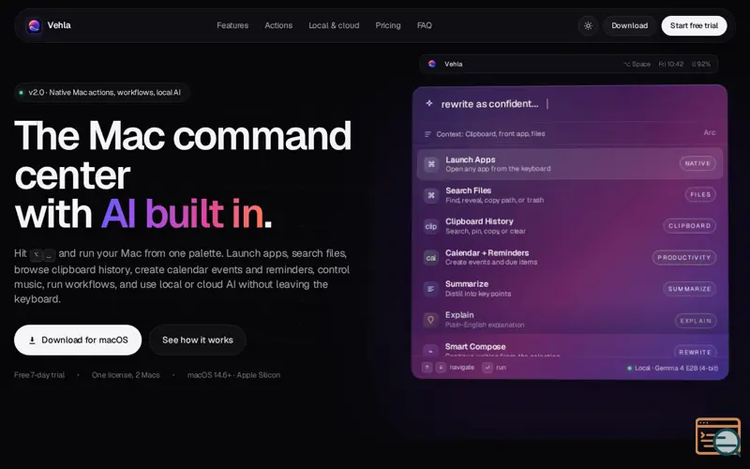This screenshot has width=750, height=469.
Task: Click the Fri 10:42 clock text
Action: pyautogui.click(x=670, y=64)
